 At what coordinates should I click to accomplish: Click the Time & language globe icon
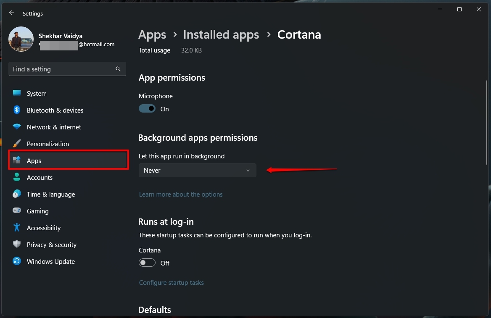click(x=17, y=194)
